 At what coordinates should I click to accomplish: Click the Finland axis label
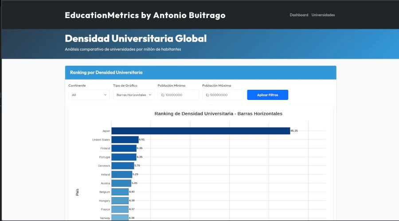tap(105, 149)
